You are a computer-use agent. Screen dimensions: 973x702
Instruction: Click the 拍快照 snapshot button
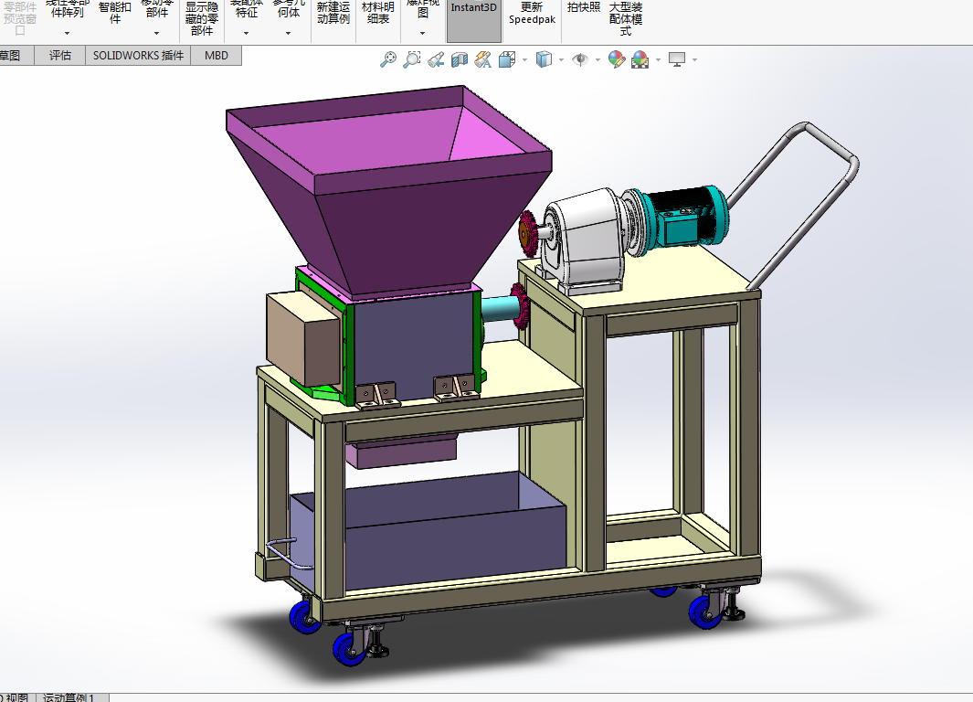click(x=583, y=7)
